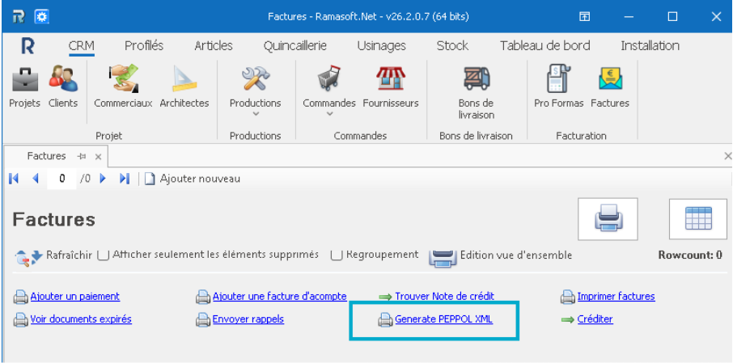Open Factures envelope icon in ribbon
This screenshot has height=363, width=733.
coord(610,78)
